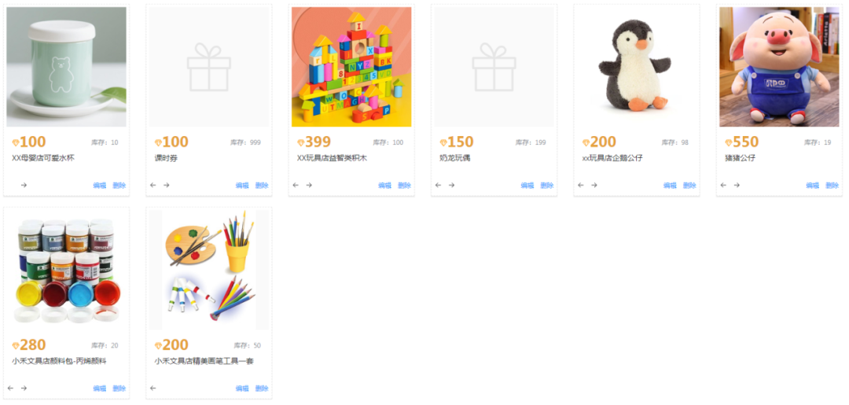Move the 奶龙玩偶 card right
The width and height of the screenshot is (849, 405).
451,185
